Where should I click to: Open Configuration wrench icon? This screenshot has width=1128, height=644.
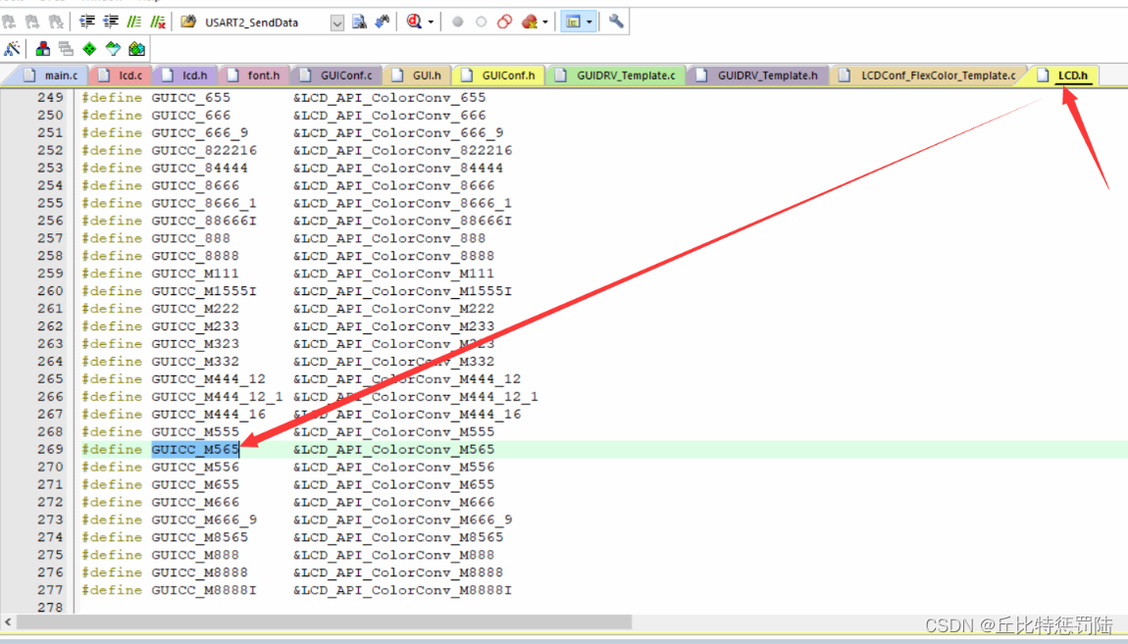click(x=616, y=22)
